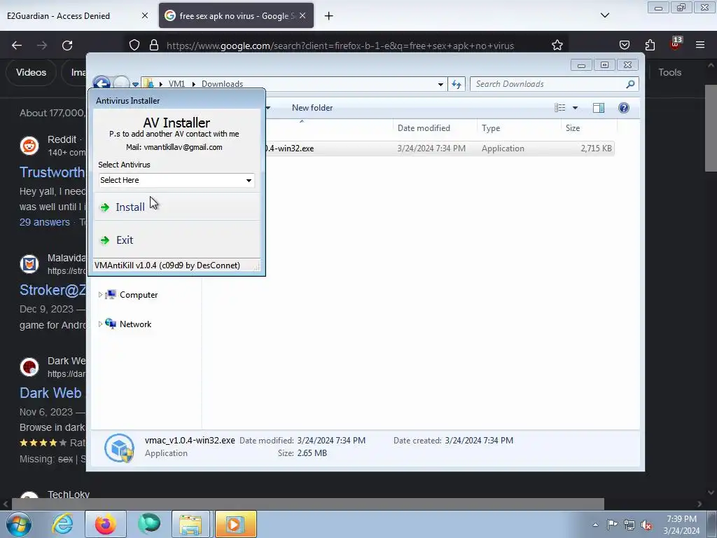Switch to the Google search results tab
Viewport: 717px width, 538px height.
pos(237,15)
